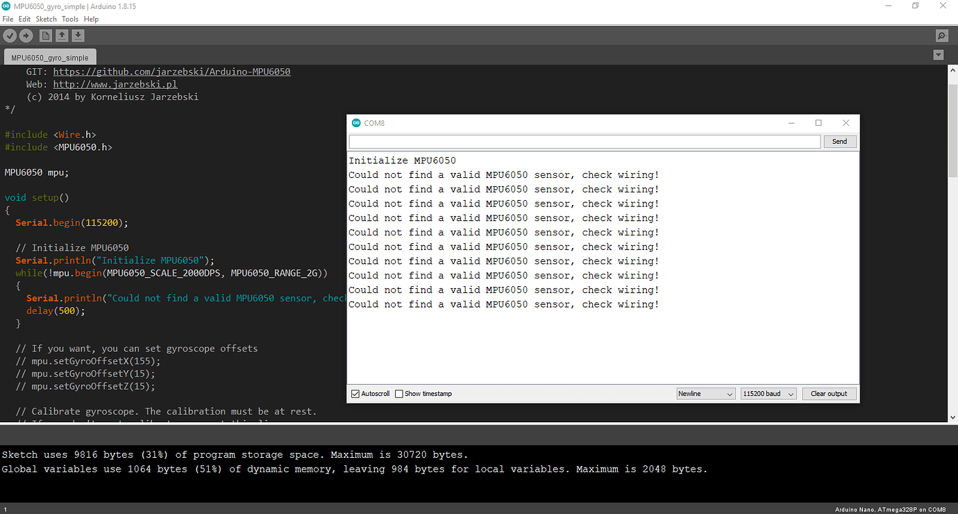Save the sketch with the downward-arrow icon
Image resolution: width=958 pixels, height=514 pixels.
[x=78, y=35]
